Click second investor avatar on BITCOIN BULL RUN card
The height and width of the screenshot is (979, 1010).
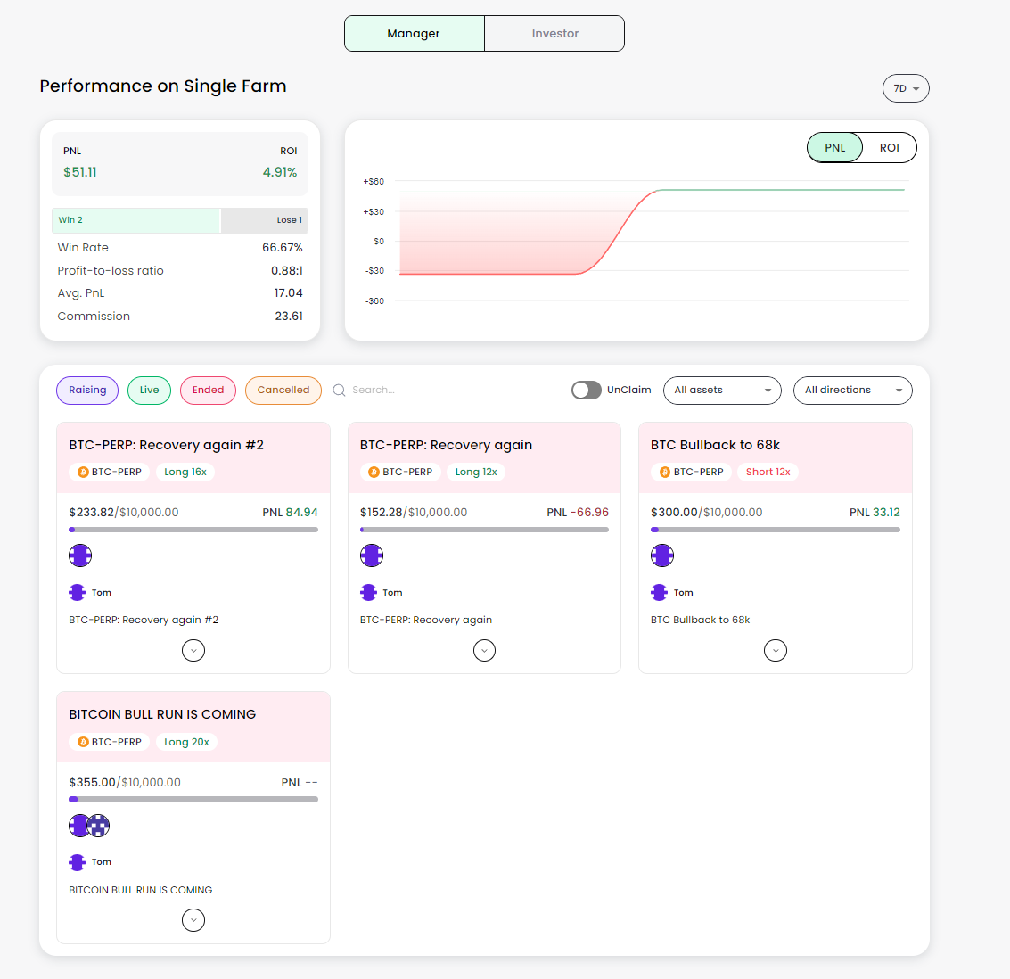click(99, 825)
